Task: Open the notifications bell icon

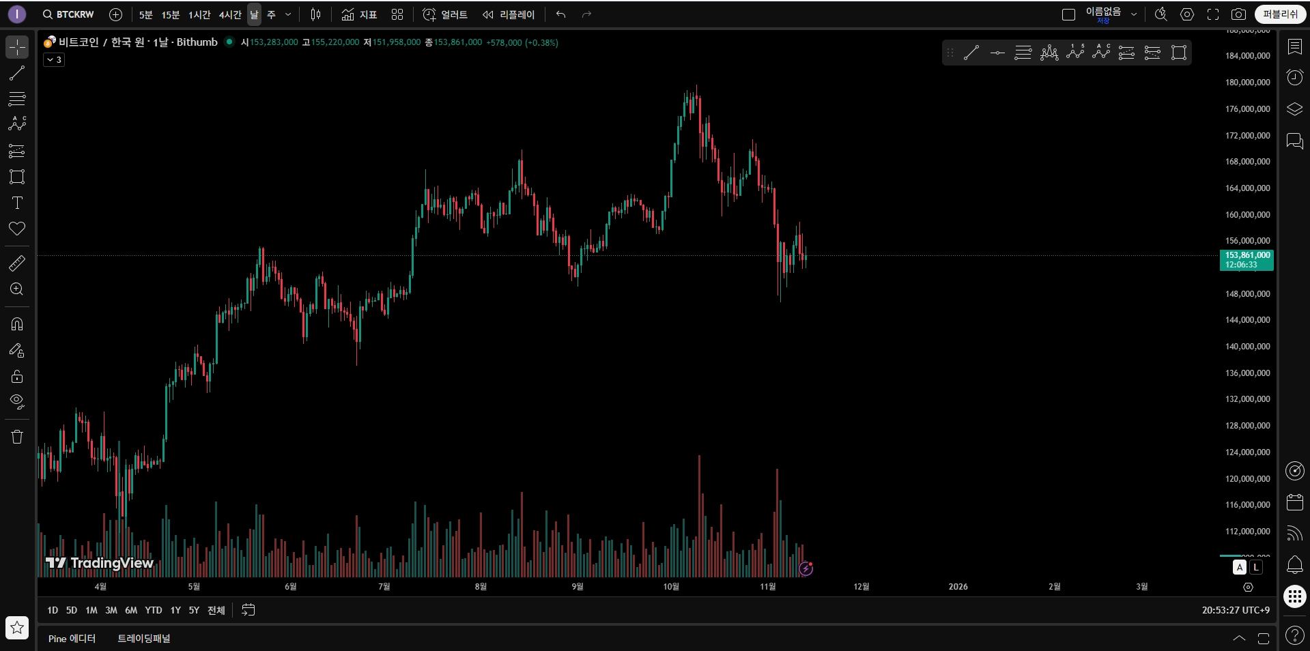Action: [1295, 565]
